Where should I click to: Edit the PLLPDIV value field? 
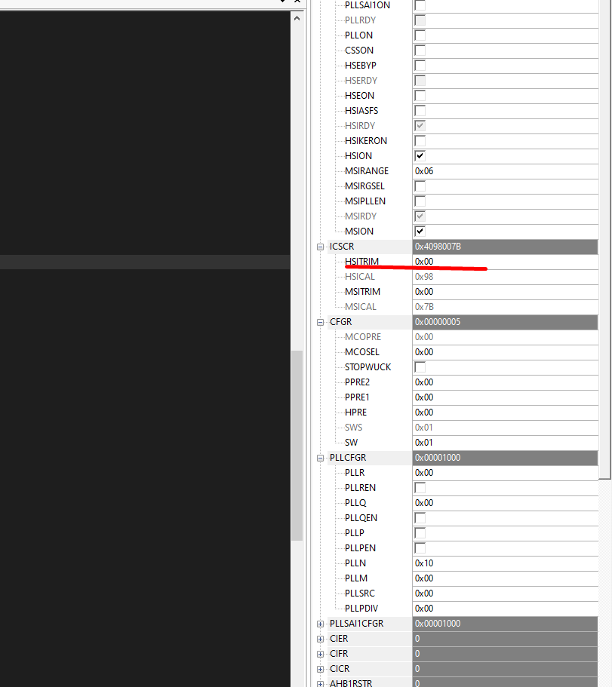click(x=506, y=609)
